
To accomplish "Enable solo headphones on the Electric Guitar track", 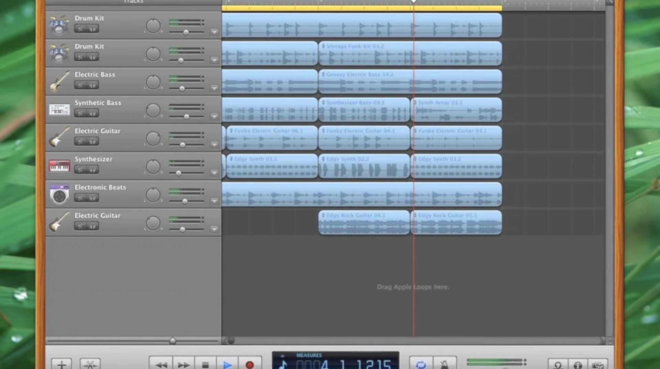I will click(92, 141).
